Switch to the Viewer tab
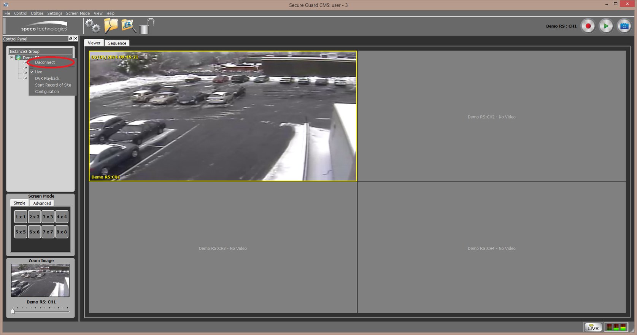 pos(94,43)
